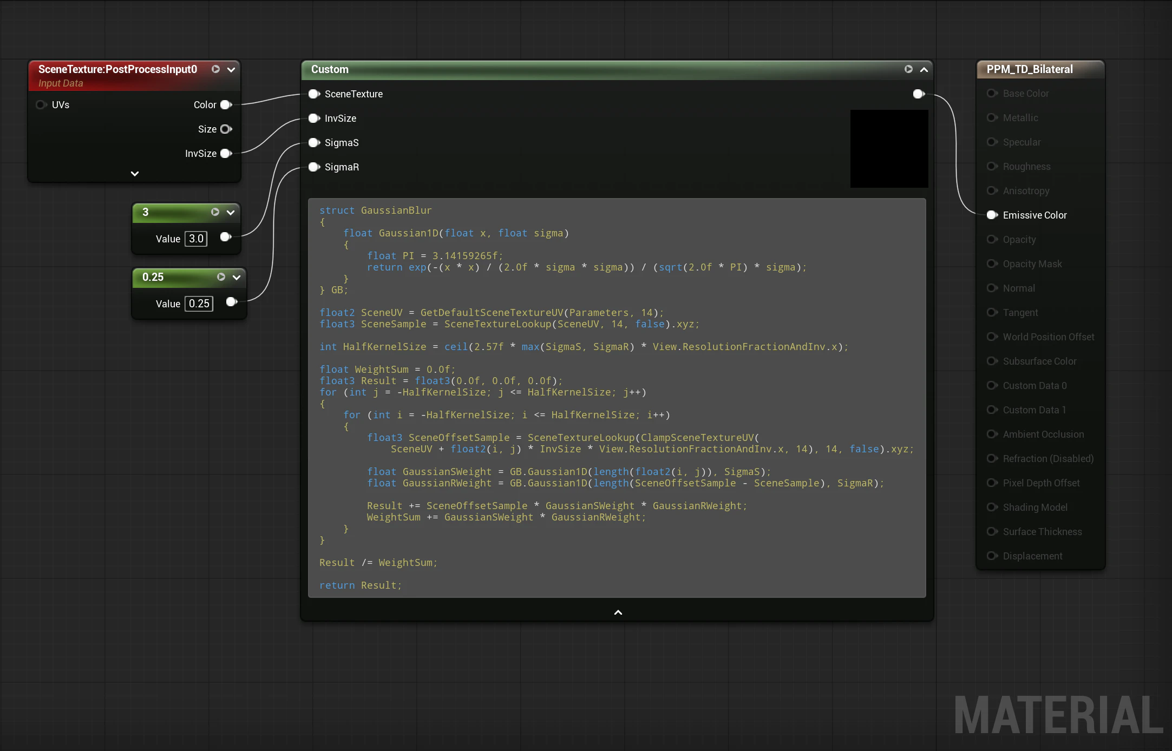The image size is (1172, 751).
Task: Select the PPM_TD_Bilateral node title
Action: pos(1029,69)
